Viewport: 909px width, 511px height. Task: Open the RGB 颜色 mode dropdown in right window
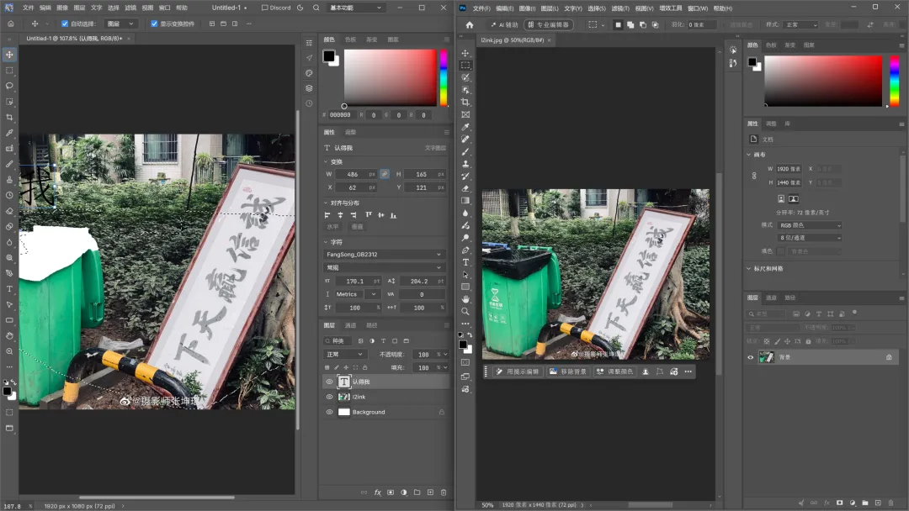(x=810, y=225)
